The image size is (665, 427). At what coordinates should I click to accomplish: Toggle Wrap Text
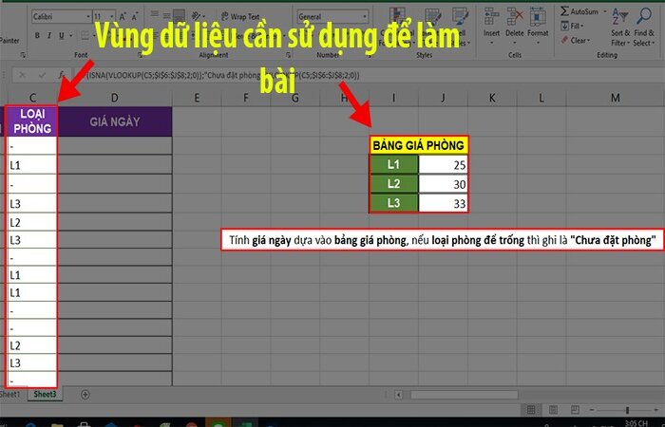(240, 16)
